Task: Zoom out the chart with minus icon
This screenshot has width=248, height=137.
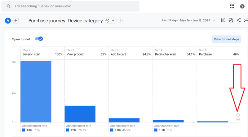Action: (238, 119)
